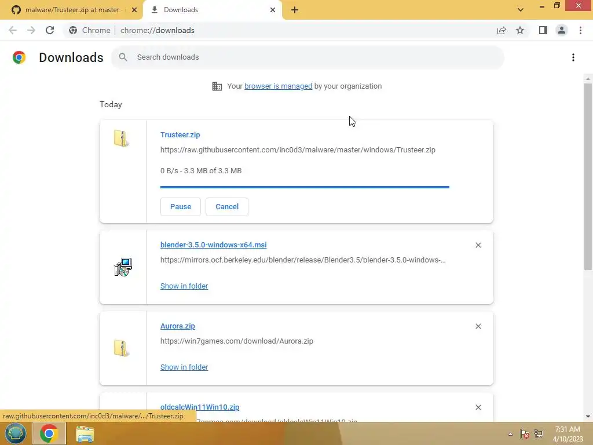Click the Trusteer.zip download progress bar
593x445 pixels.
(x=305, y=187)
